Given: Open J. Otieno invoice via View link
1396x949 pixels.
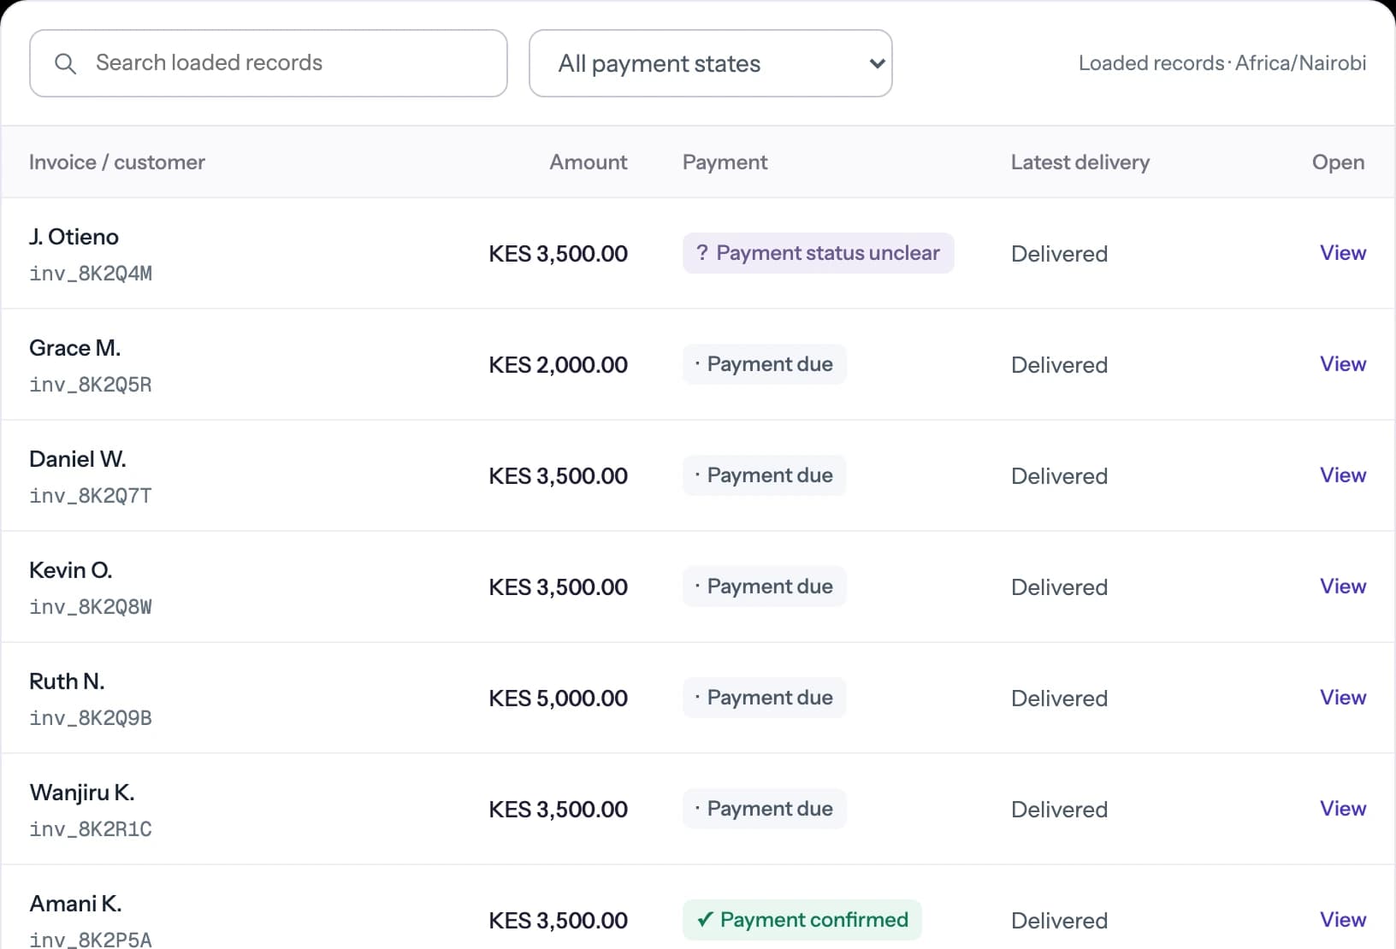Looking at the screenshot, I should tap(1343, 253).
